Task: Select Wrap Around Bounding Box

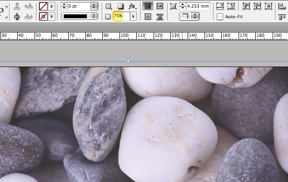Action: click(160, 6)
